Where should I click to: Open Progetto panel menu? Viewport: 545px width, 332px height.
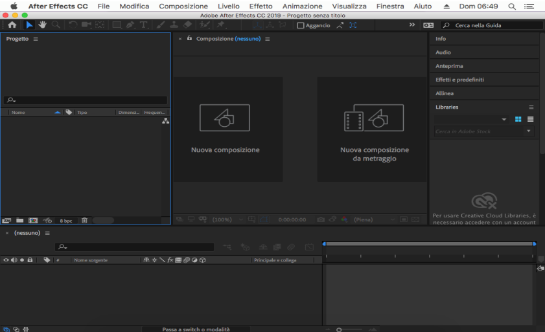(36, 39)
